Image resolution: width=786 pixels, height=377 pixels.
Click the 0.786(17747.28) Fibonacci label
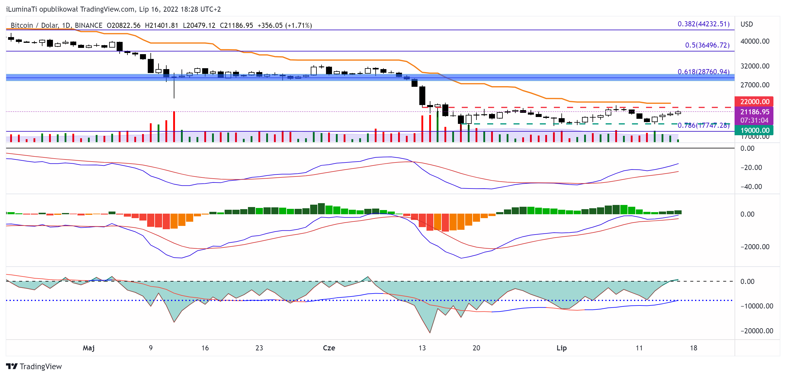[703, 125]
